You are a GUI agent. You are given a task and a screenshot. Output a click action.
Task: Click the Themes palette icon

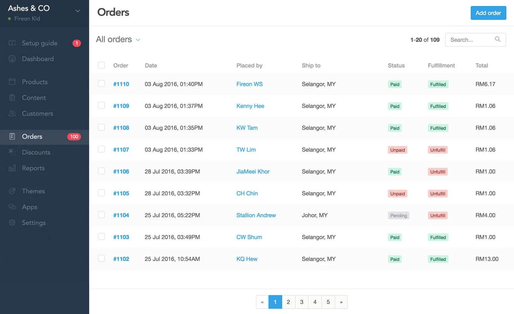(x=12, y=191)
